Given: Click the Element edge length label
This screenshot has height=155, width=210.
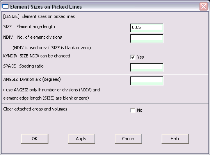Looking at the screenshot, I should tap(36, 27).
